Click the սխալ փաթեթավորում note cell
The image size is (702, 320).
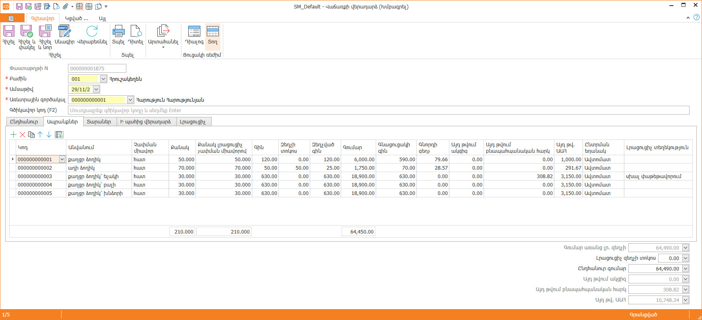click(x=658, y=176)
